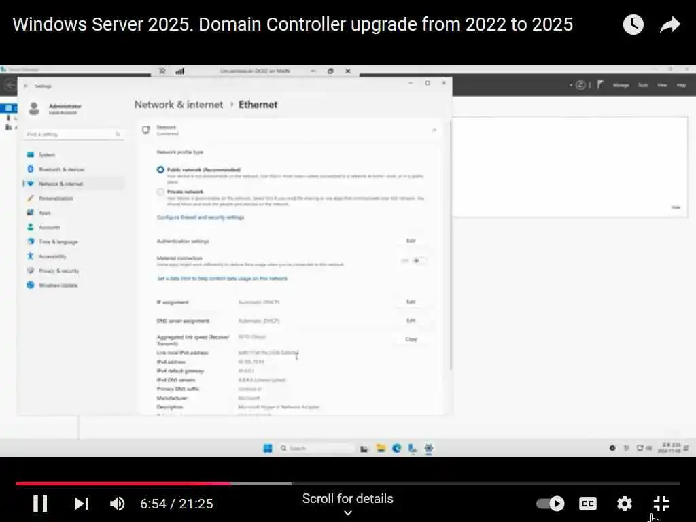Image resolution: width=696 pixels, height=522 pixels.
Task: Click Settings window vertical scrollbar
Action: [451, 245]
